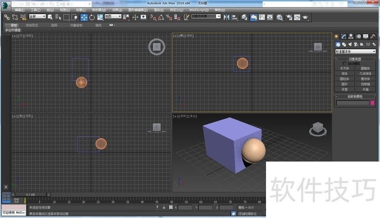Toggle the 3D Snaps button
The width and height of the screenshot is (380, 218).
pos(153,17)
